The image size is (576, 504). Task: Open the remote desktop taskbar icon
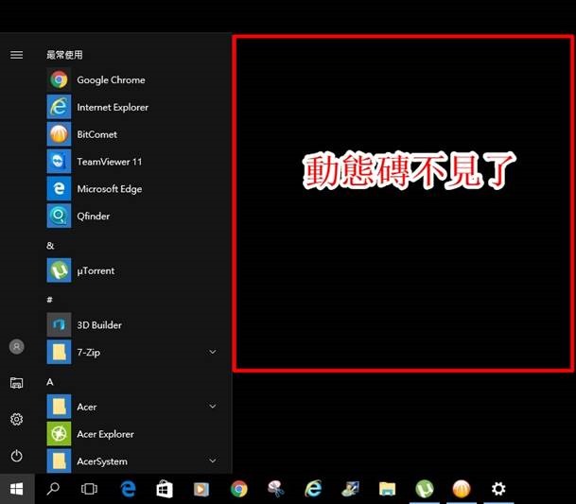pyautogui.click(x=350, y=489)
